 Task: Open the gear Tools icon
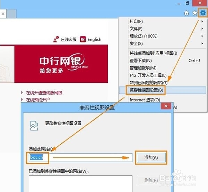[202, 13]
